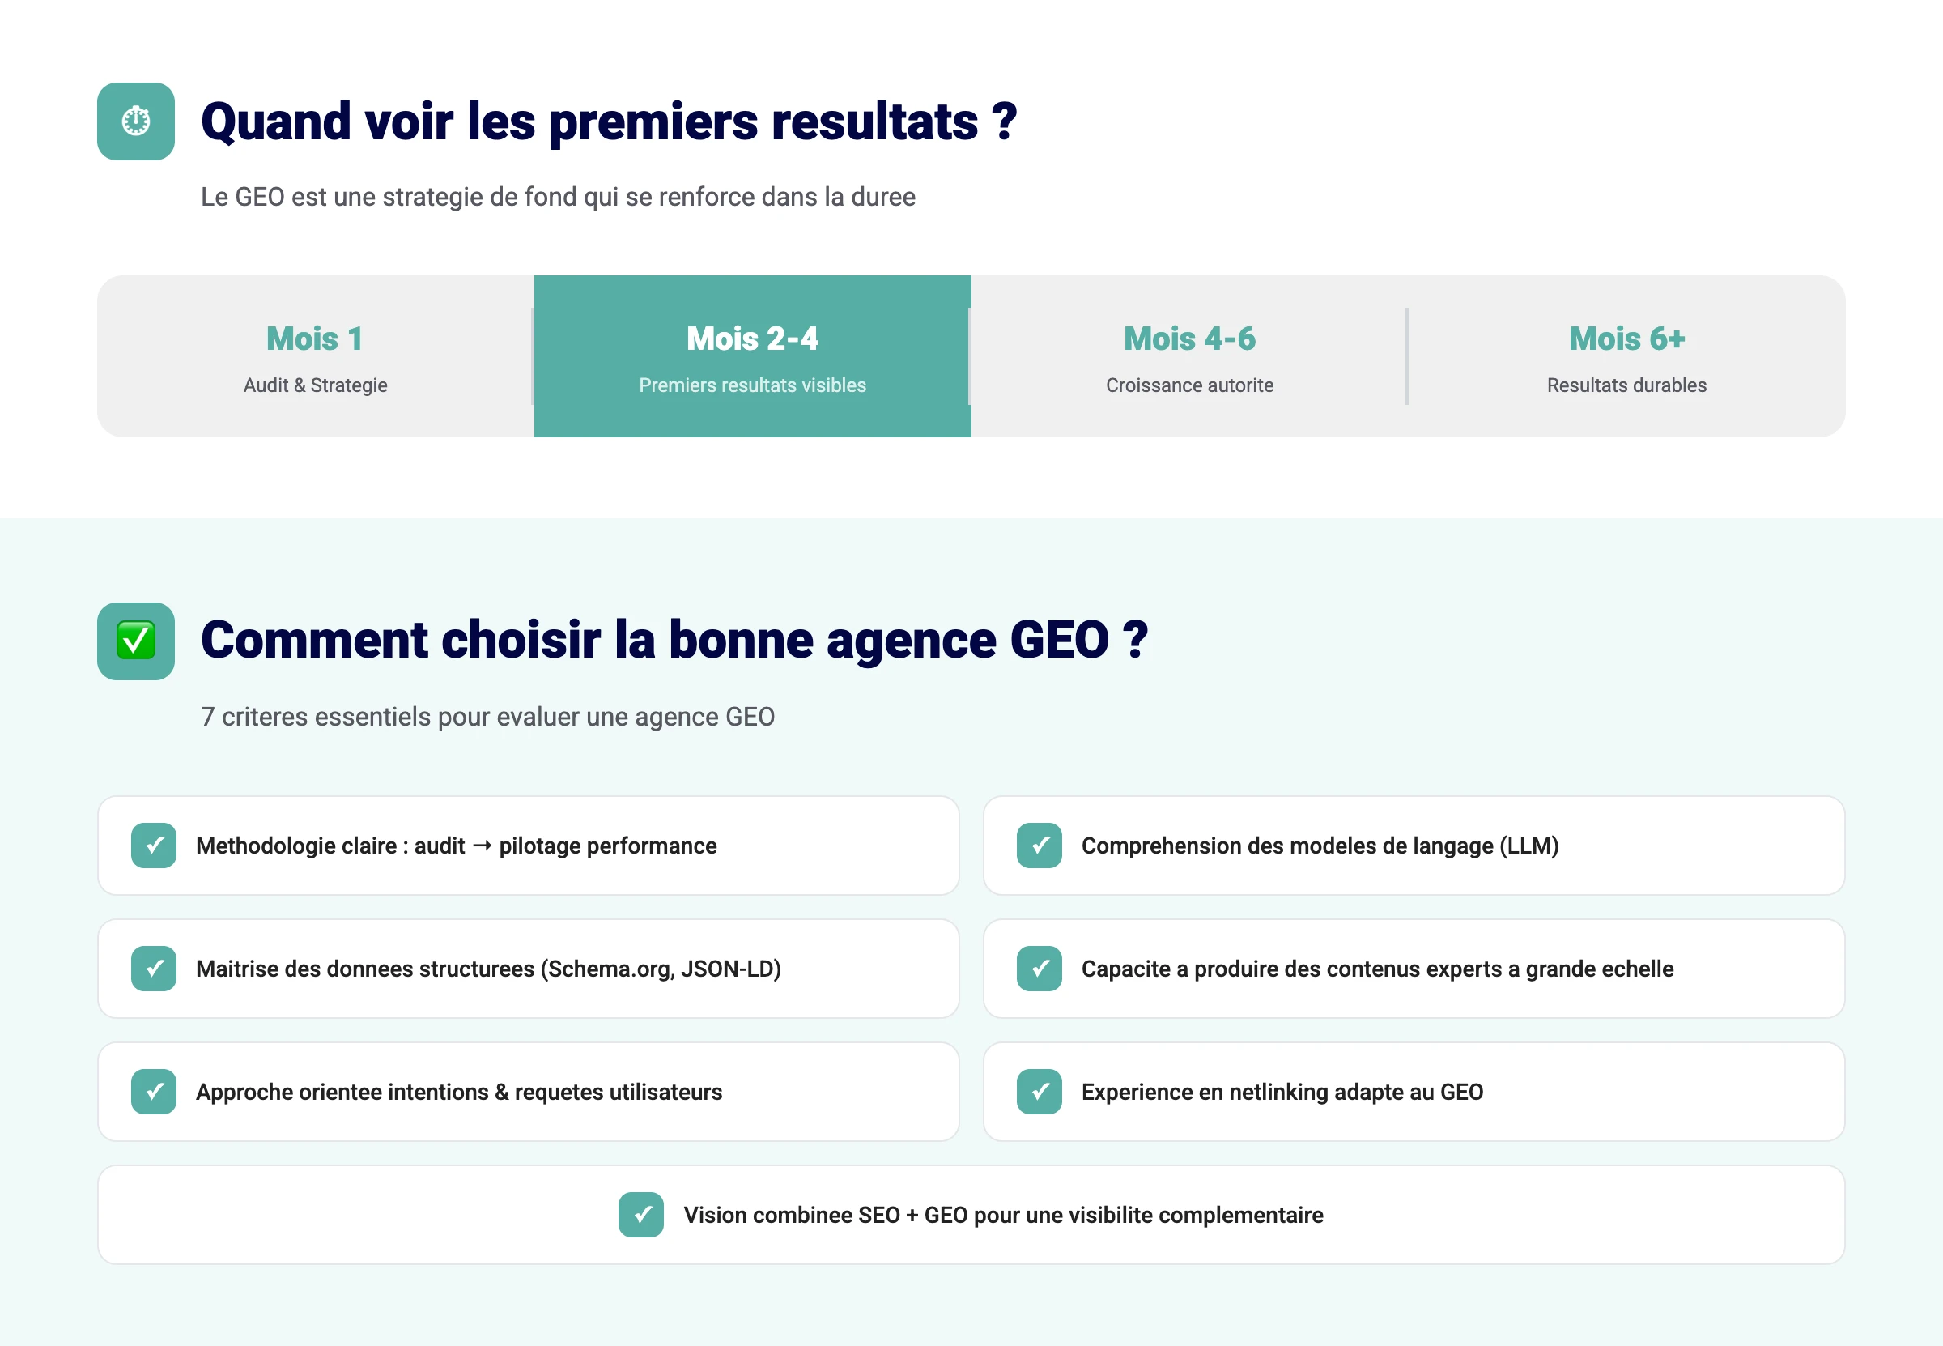Click the checkmark icon beside Approche orientee intentions

pyautogui.click(x=154, y=1092)
